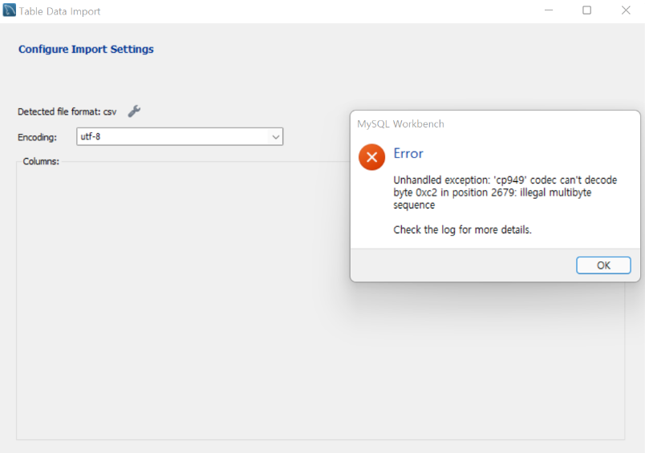The image size is (645, 453).
Task: Click the red error X icon
Action: 371,157
